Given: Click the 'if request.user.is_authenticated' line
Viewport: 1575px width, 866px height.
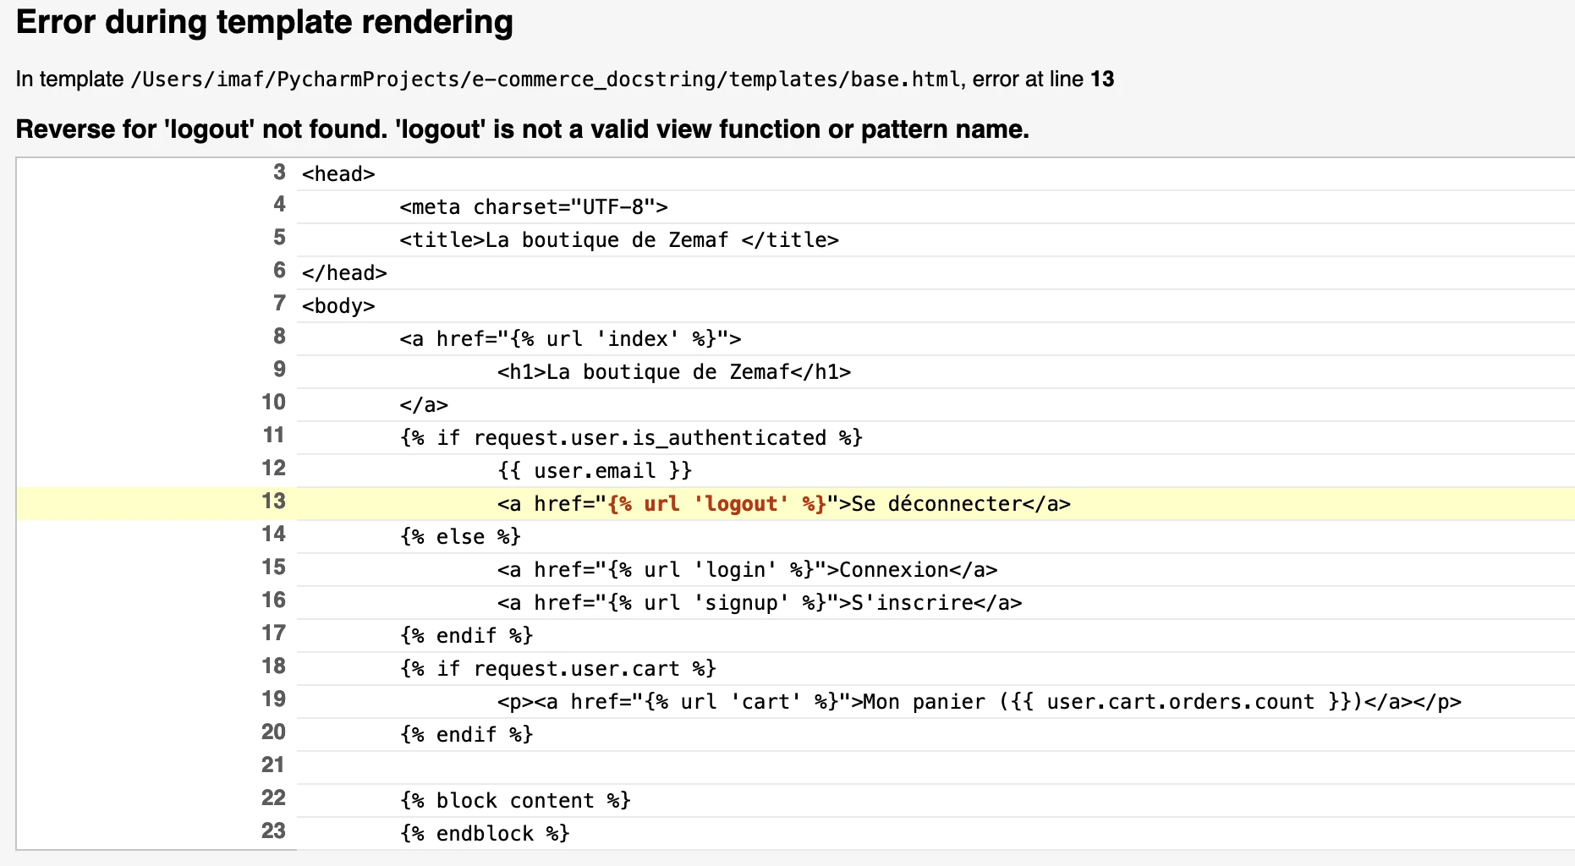Looking at the screenshot, I should pos(630,438).
